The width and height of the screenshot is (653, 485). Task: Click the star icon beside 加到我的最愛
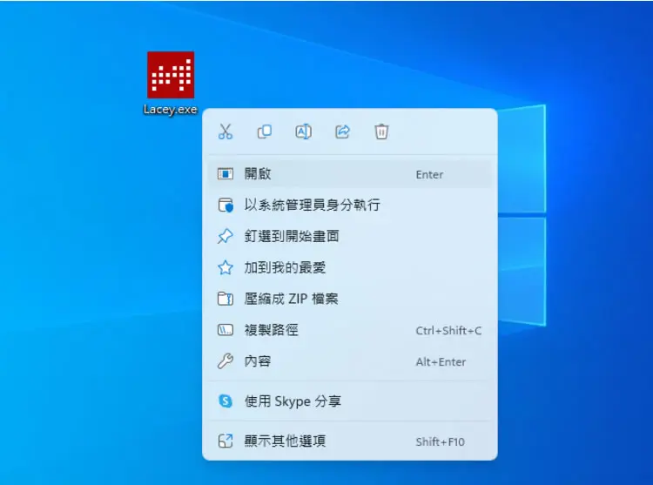click(226, 267)
